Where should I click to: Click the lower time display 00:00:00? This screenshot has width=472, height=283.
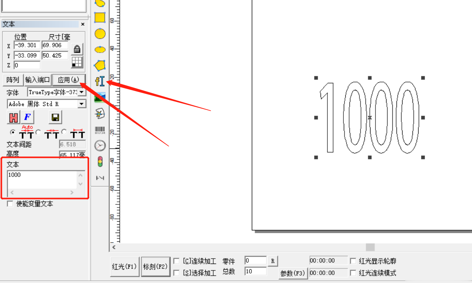pos(329,273)
